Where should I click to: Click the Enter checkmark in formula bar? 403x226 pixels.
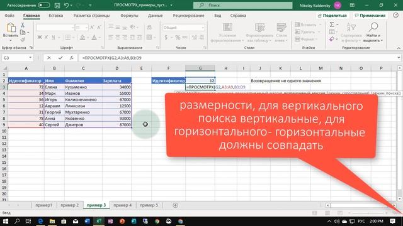point(60,58)
